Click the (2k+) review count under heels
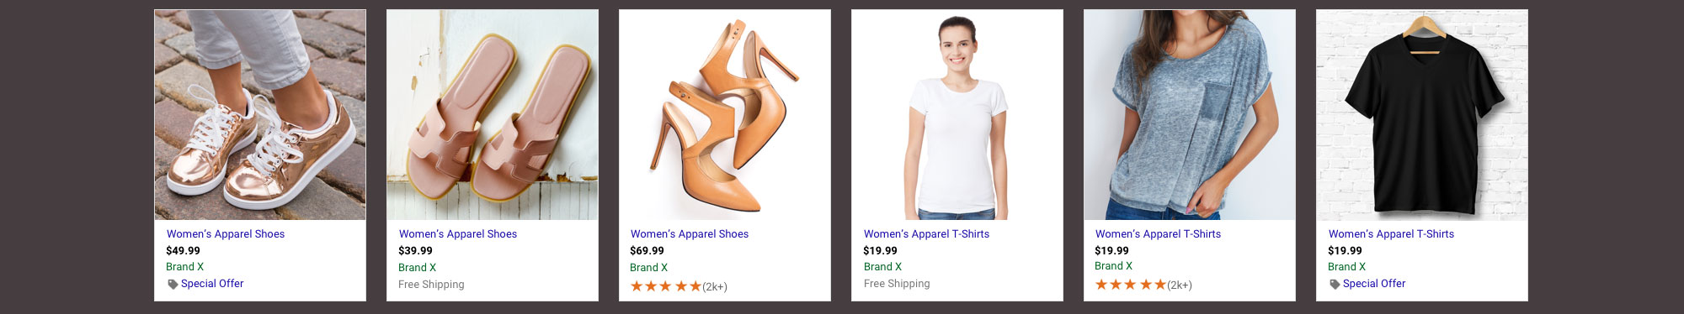The height and width of the screenshot is (314, 1684). pyautogui.click(x=715, y=287)
